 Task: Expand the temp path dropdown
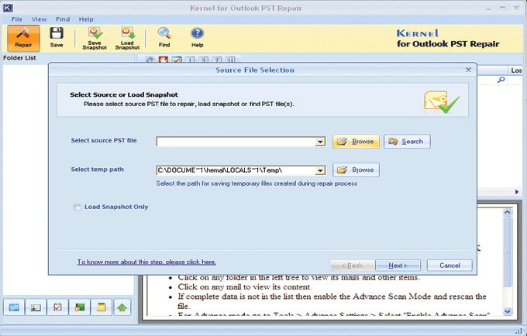click(319, 170)
